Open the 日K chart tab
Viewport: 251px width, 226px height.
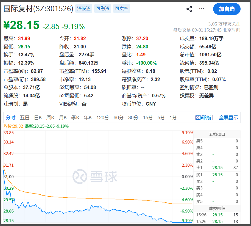pos(38,118)
